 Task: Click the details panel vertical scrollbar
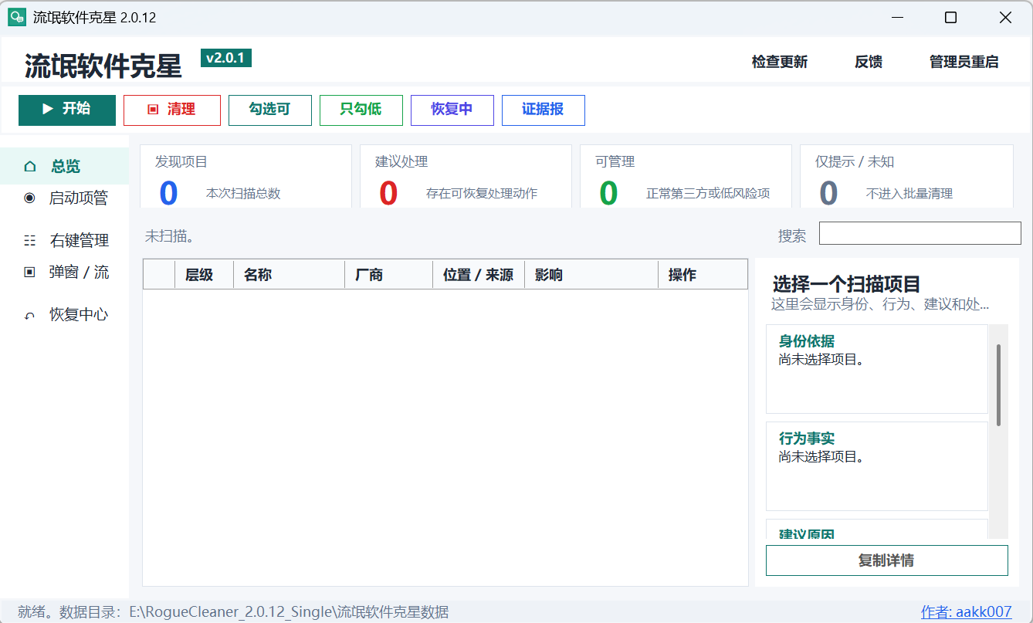tap(998, 384)
